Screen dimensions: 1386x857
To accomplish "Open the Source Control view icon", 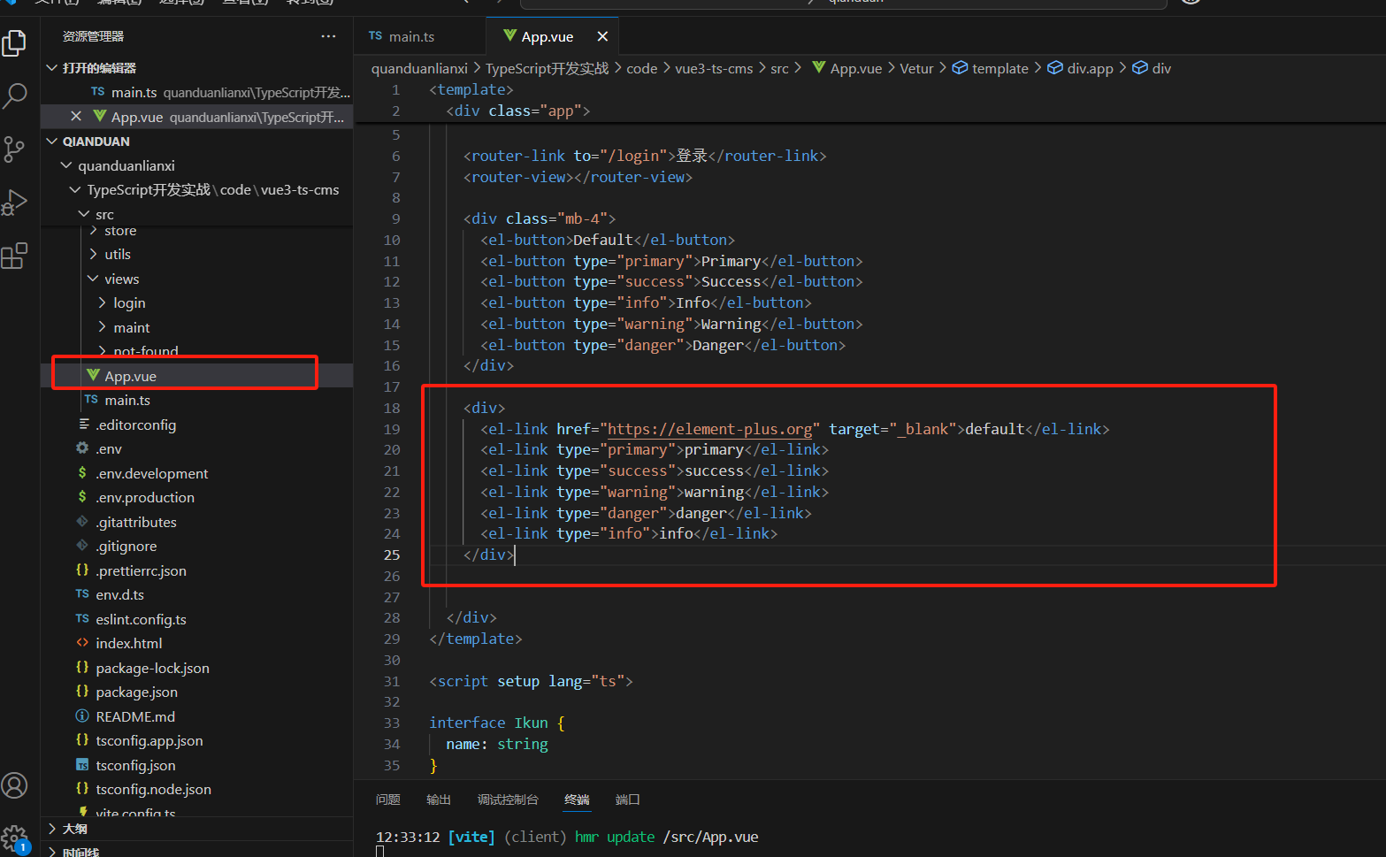I will [x=15, y=149].
